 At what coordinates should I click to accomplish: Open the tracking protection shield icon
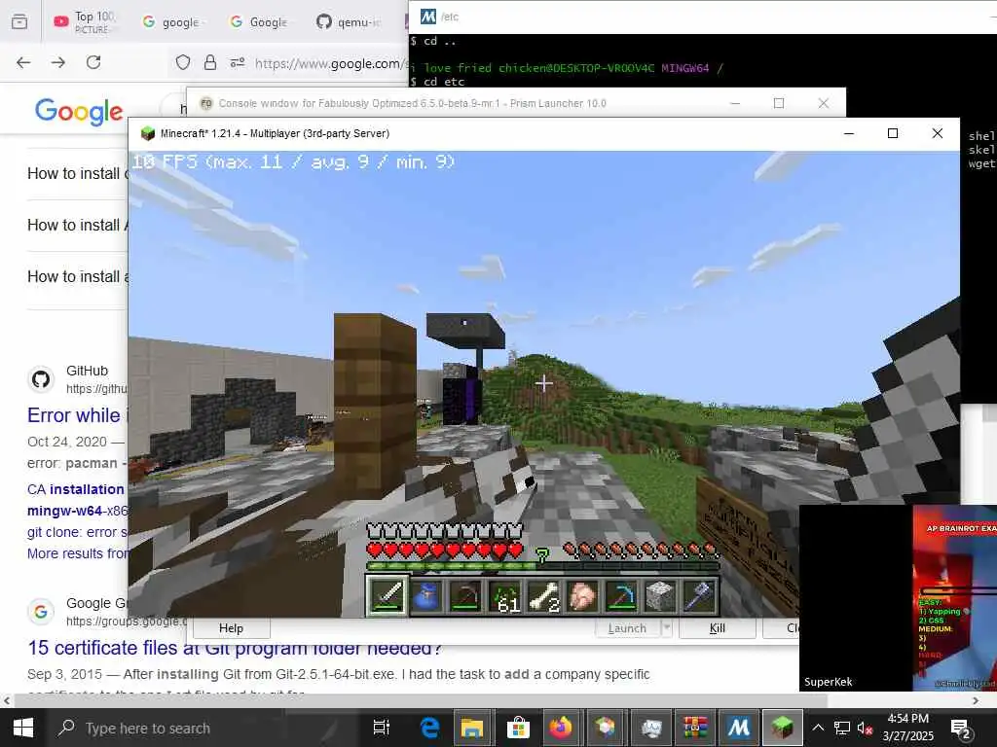(x=183, y=62)
